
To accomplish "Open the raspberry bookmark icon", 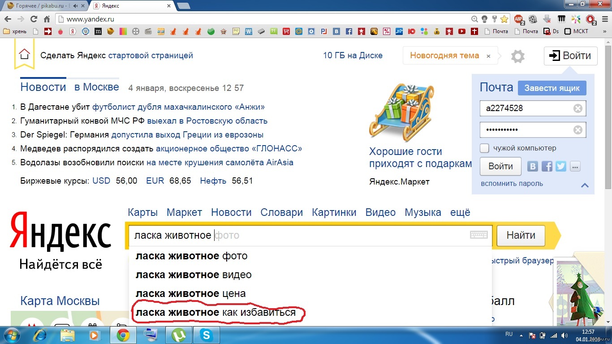I will click(60, 31).
